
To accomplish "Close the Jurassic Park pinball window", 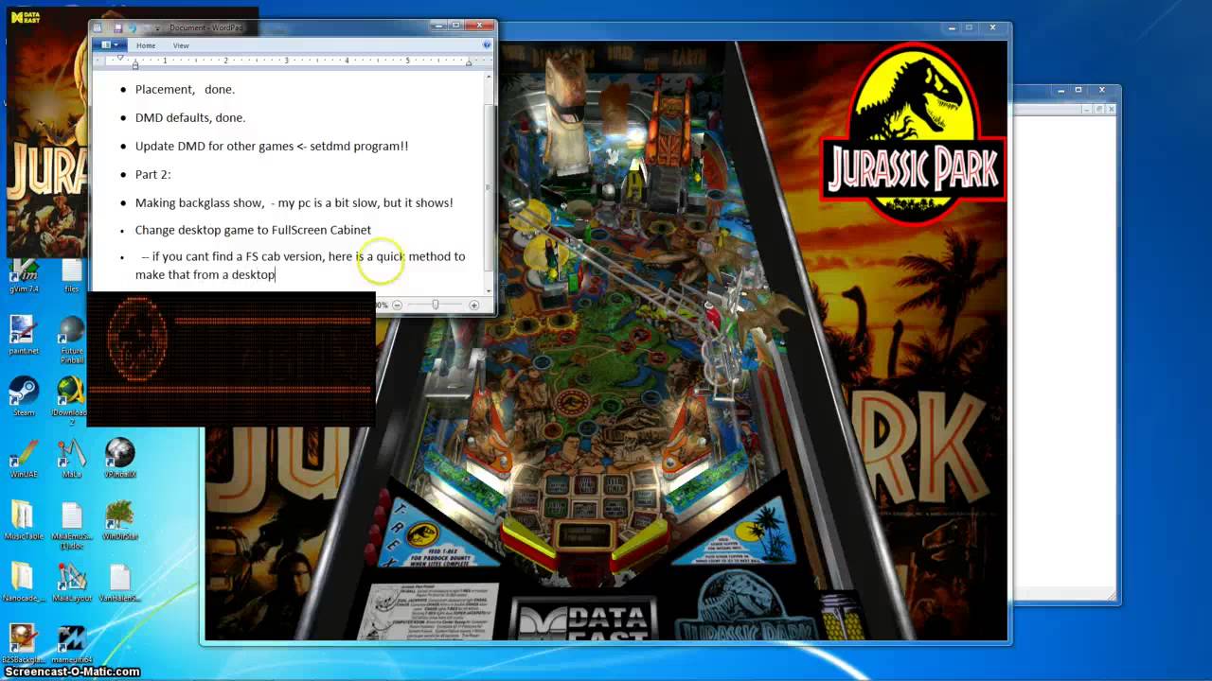I will pyautogui.click(x=991, y=28).
